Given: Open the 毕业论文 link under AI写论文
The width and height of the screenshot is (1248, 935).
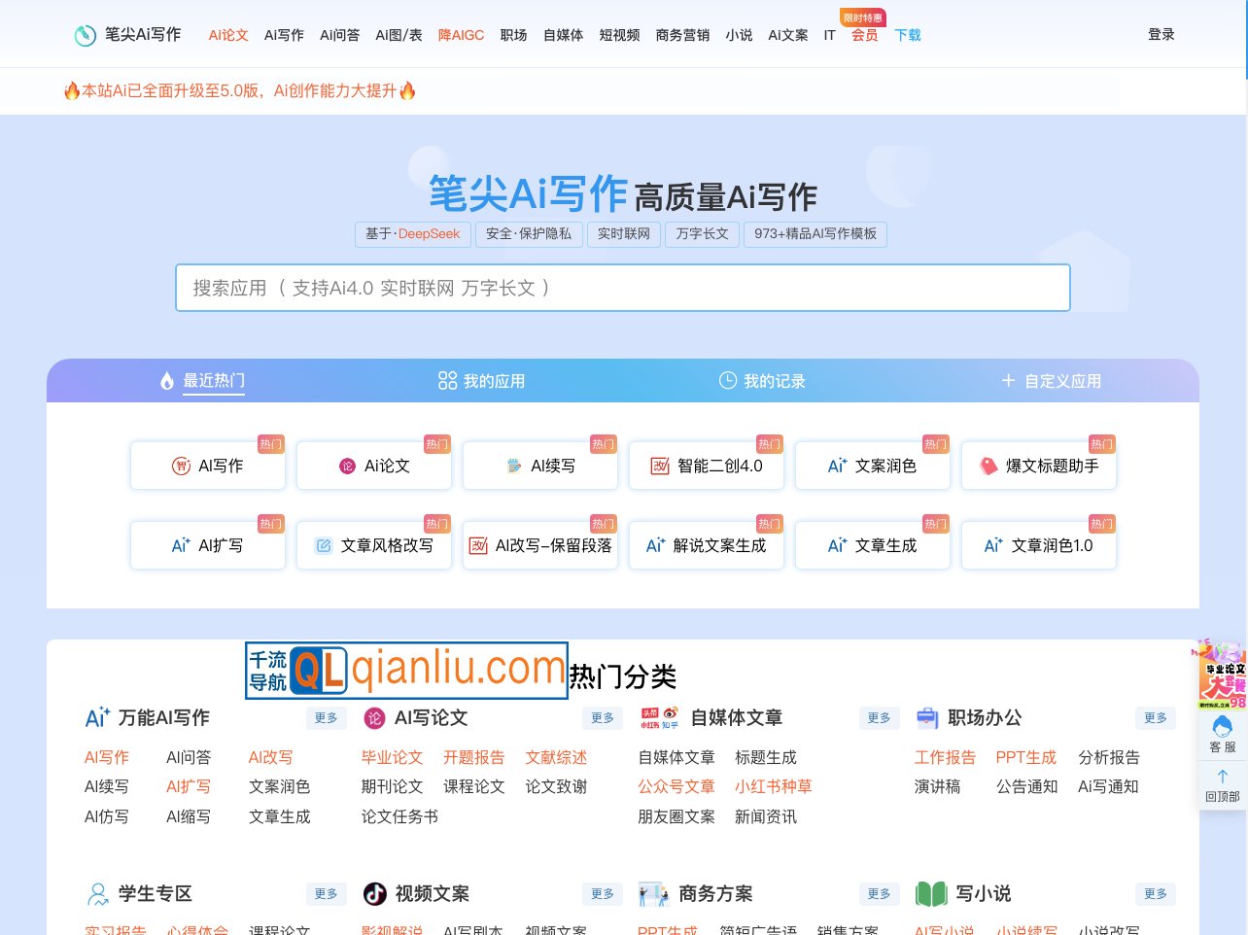Looking at the screenshot, I should click(392, 757).
